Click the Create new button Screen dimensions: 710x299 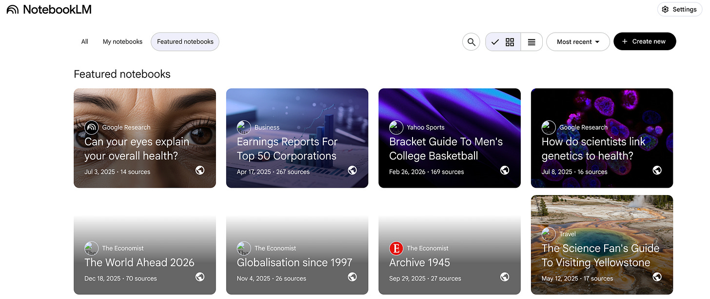coord(645,41)
